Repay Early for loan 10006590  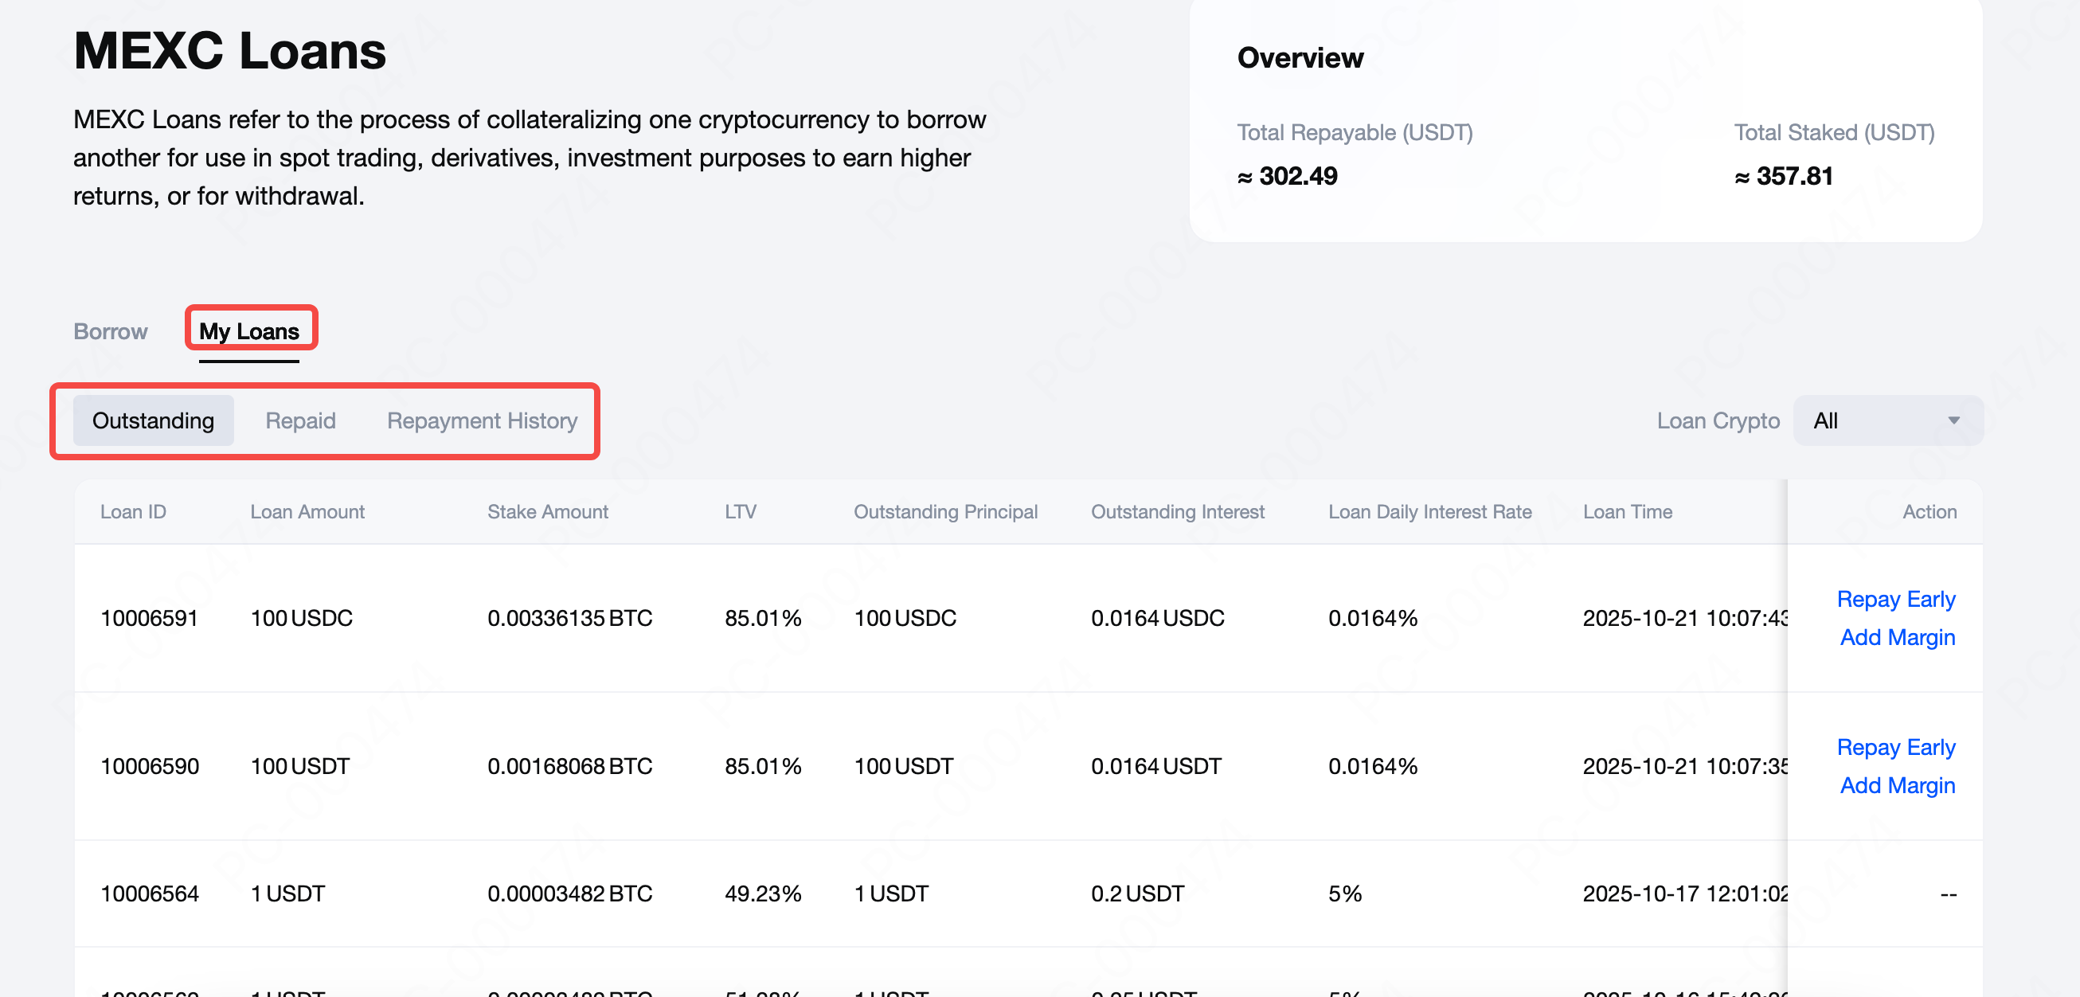pos(1895,747)
